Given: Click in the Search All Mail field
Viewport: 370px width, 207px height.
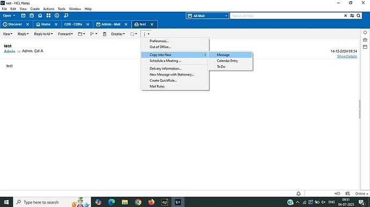Looking at the screenshot, I should point(286,16).
